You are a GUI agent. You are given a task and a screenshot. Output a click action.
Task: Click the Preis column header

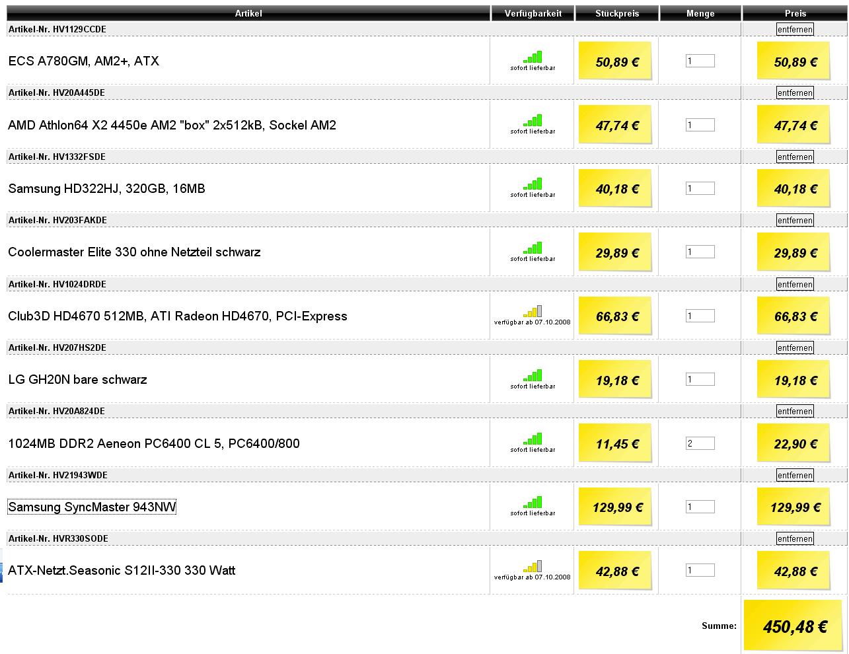point(795,13)
